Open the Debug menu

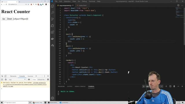(84, 1)
